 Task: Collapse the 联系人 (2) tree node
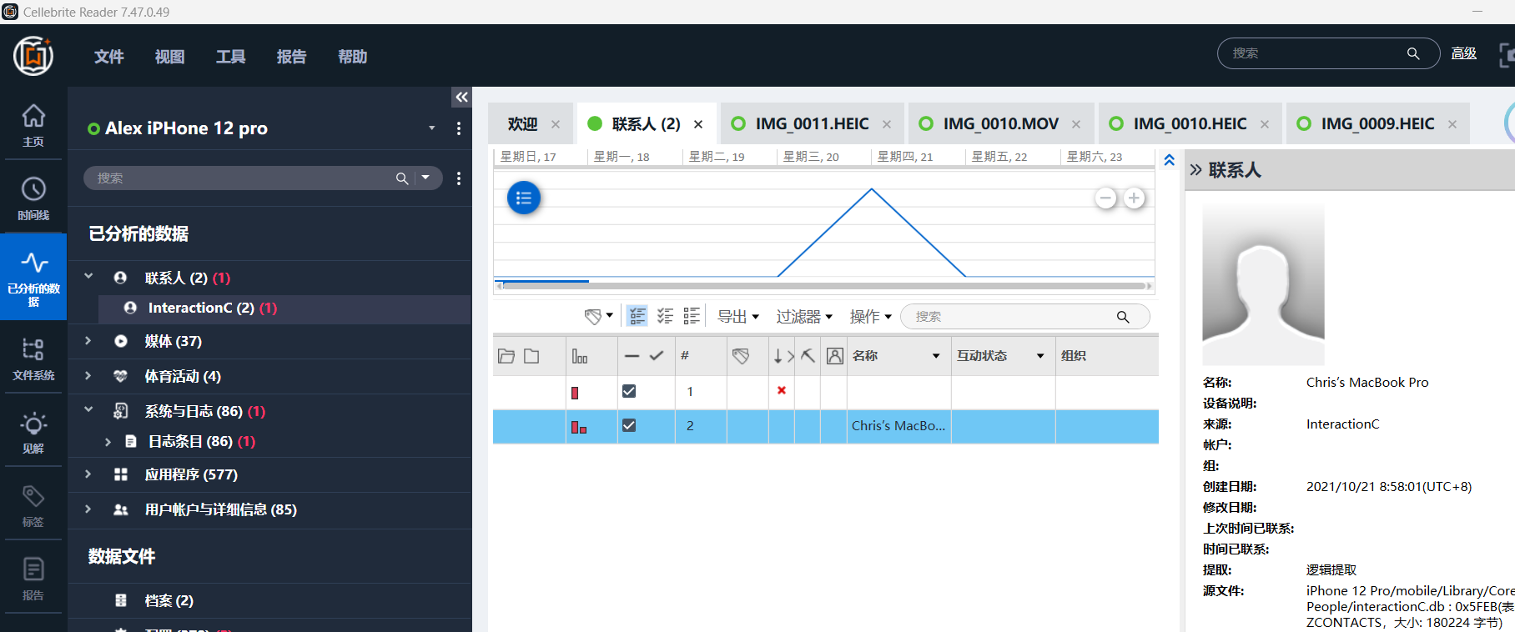point(88,277)
